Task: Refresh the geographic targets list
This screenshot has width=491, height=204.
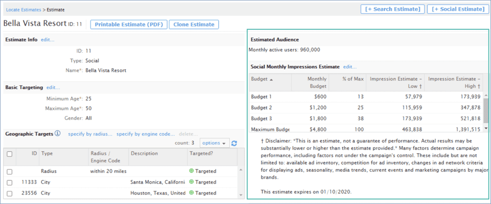Action: (234, 143)
